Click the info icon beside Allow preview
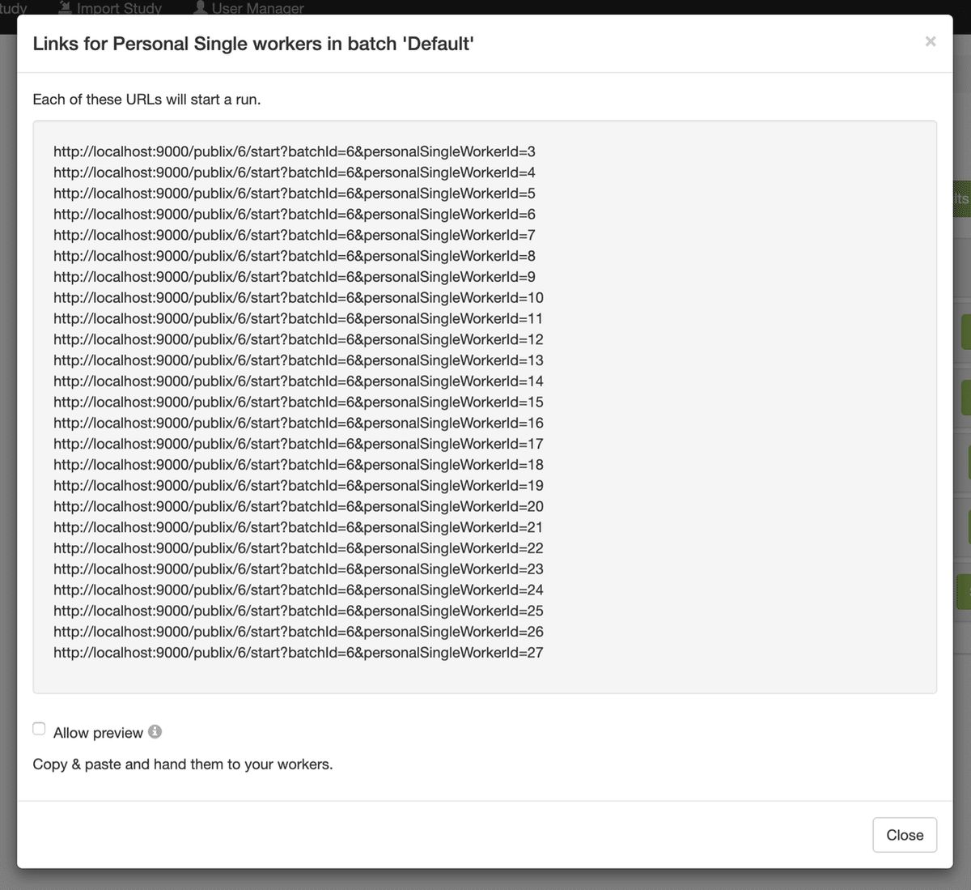Image resolution: width=971 pixels, height=890 pixels. click(155, 732)
